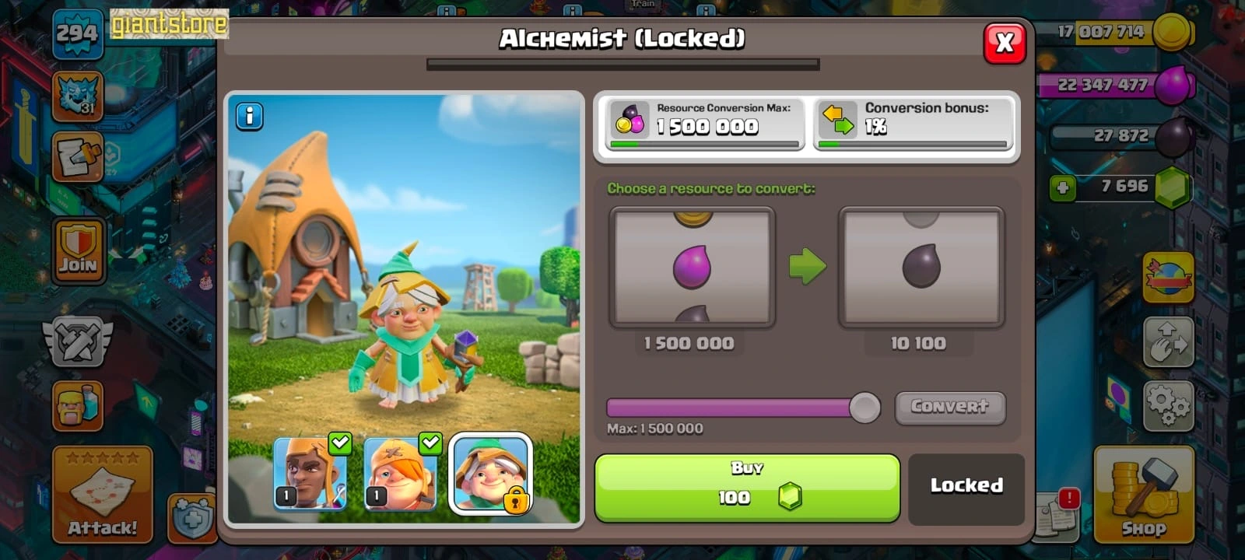Click the conversion amount slider handle
Screen dimensions: 1245x560
[x=864, y=407]
